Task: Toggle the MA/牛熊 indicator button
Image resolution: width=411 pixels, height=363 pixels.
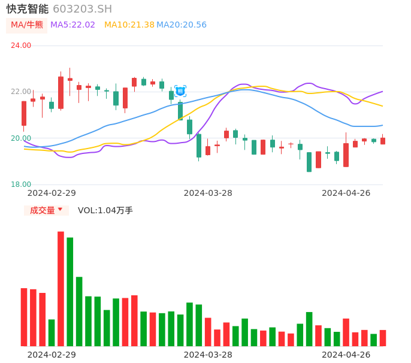Action: tap(27, 25)
